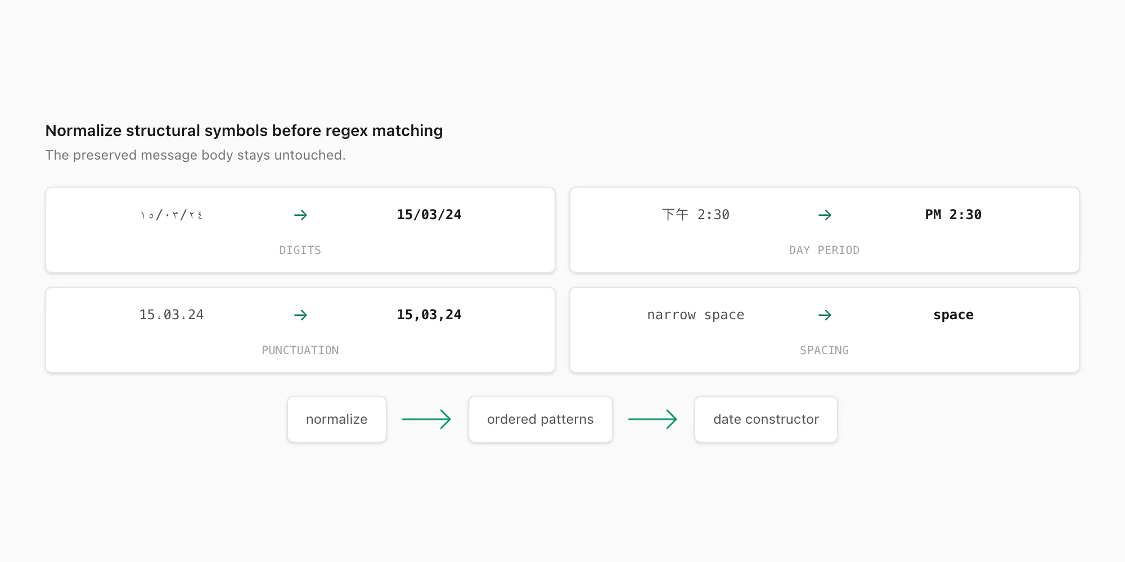This screenshot has height=562, width=1125.
Task: Click the PM 2:30 output value
Action: point(953,215)
